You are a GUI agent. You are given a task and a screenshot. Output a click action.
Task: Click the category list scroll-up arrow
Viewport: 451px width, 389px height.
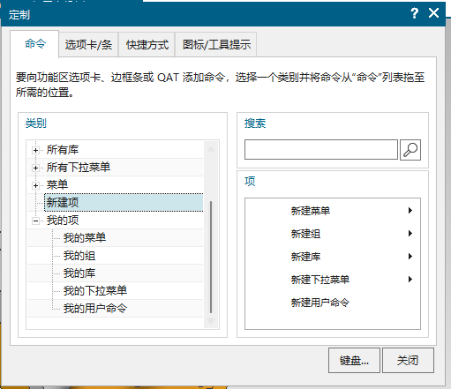pos(211,149)
